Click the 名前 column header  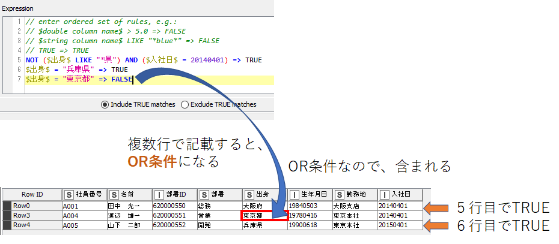(129, 195)
